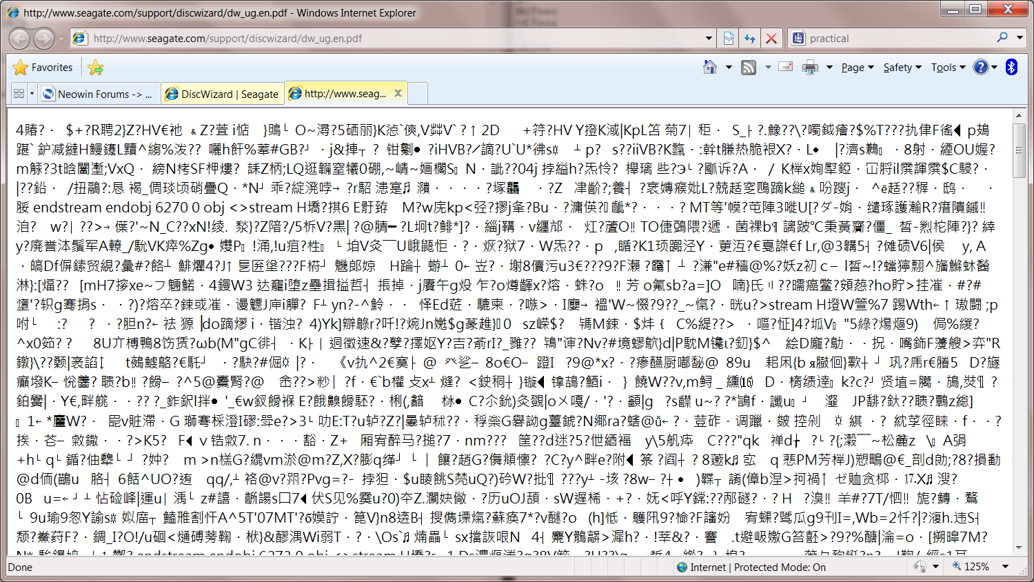Switch to the Neowin Forums tab
1034x582 pixels.
(99, 94)
